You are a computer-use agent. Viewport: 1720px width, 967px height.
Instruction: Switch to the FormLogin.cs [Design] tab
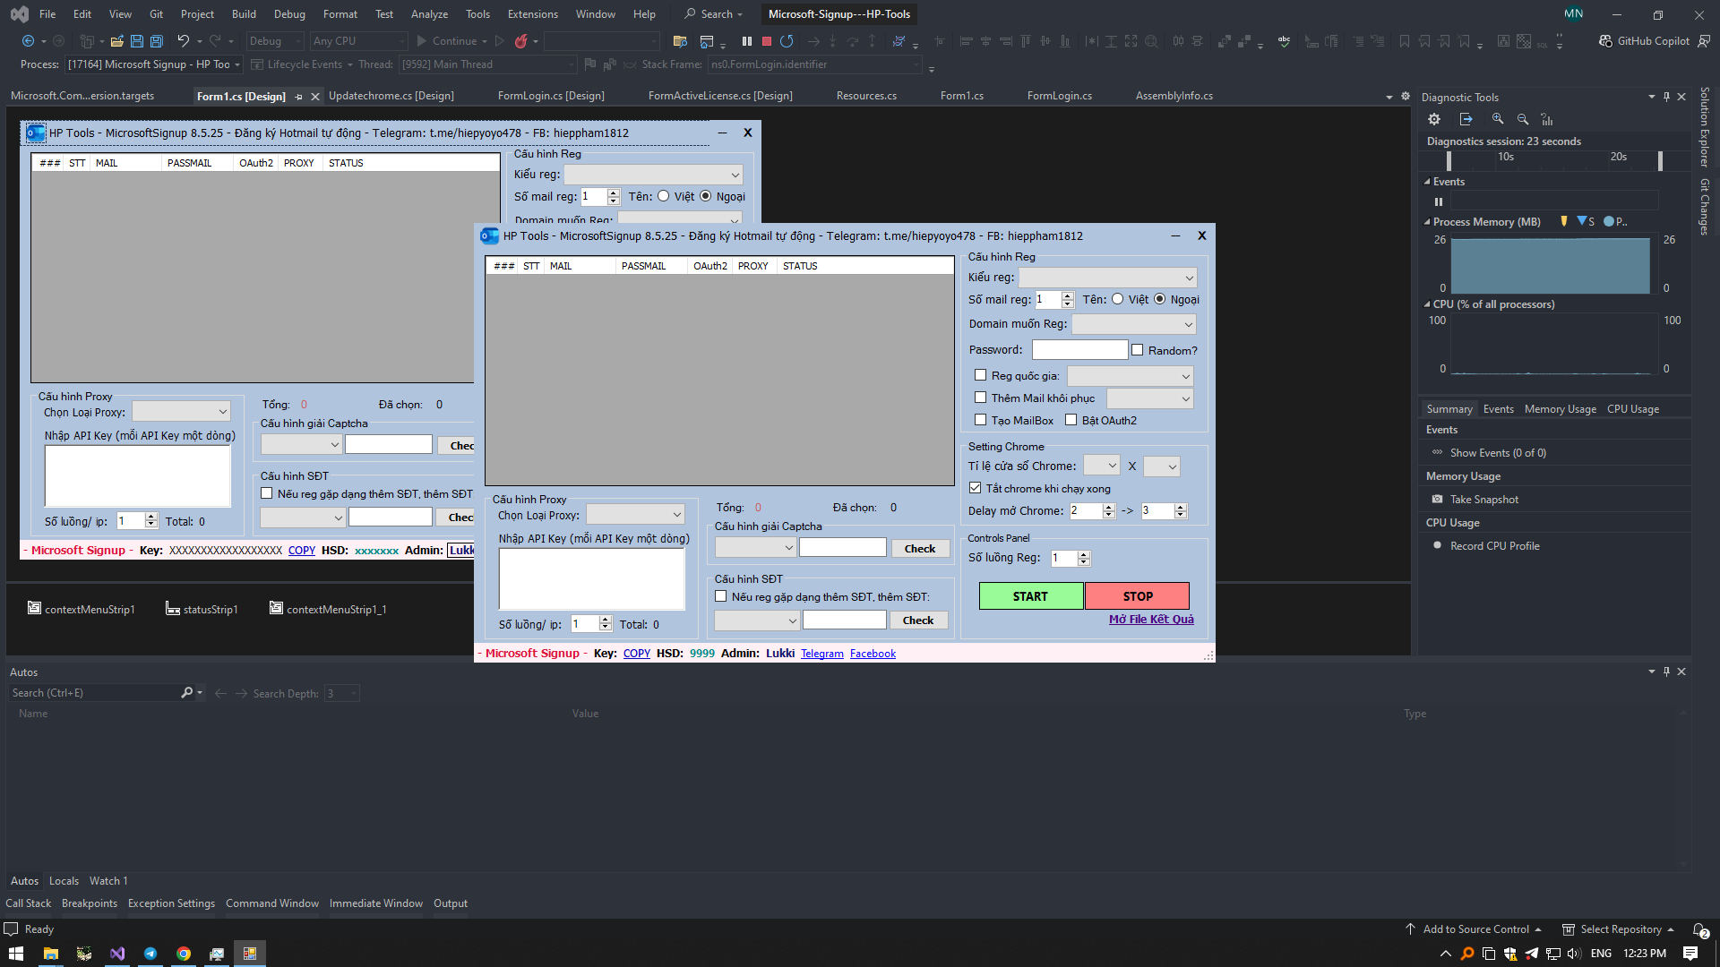pos(551,96)
